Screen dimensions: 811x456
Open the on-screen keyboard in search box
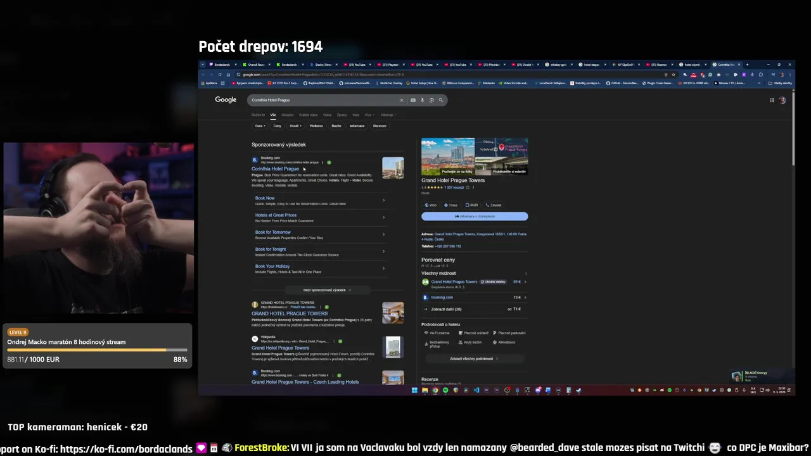pos(413,100)
